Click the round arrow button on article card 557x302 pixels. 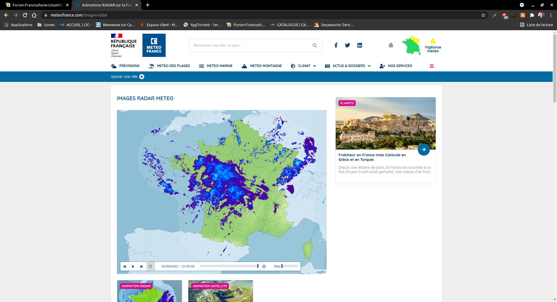pos(424,150)
